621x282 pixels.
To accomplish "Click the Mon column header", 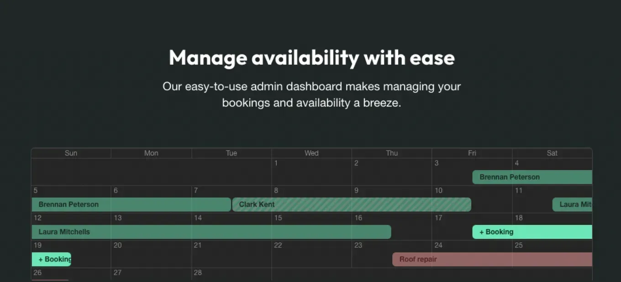I will (151, 153).
